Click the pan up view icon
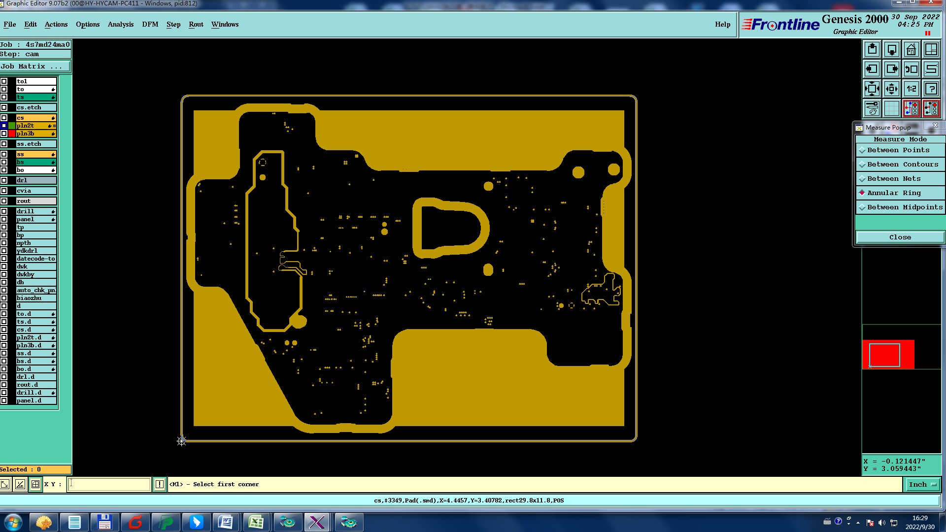 coord(872,49)
